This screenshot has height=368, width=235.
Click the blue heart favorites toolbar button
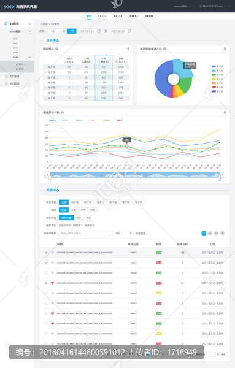click(x=204, y=233)
